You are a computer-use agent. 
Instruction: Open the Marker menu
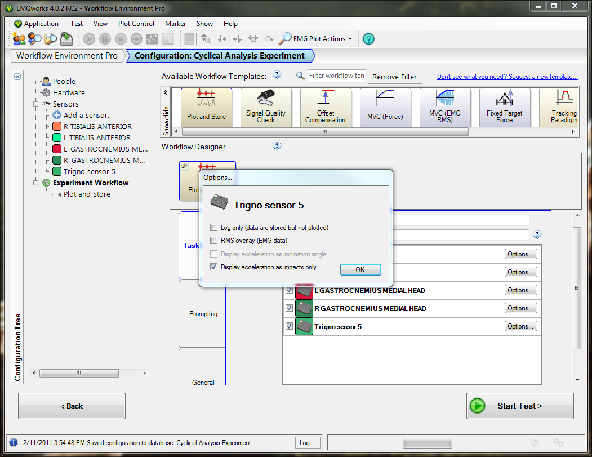click(175, 24)
